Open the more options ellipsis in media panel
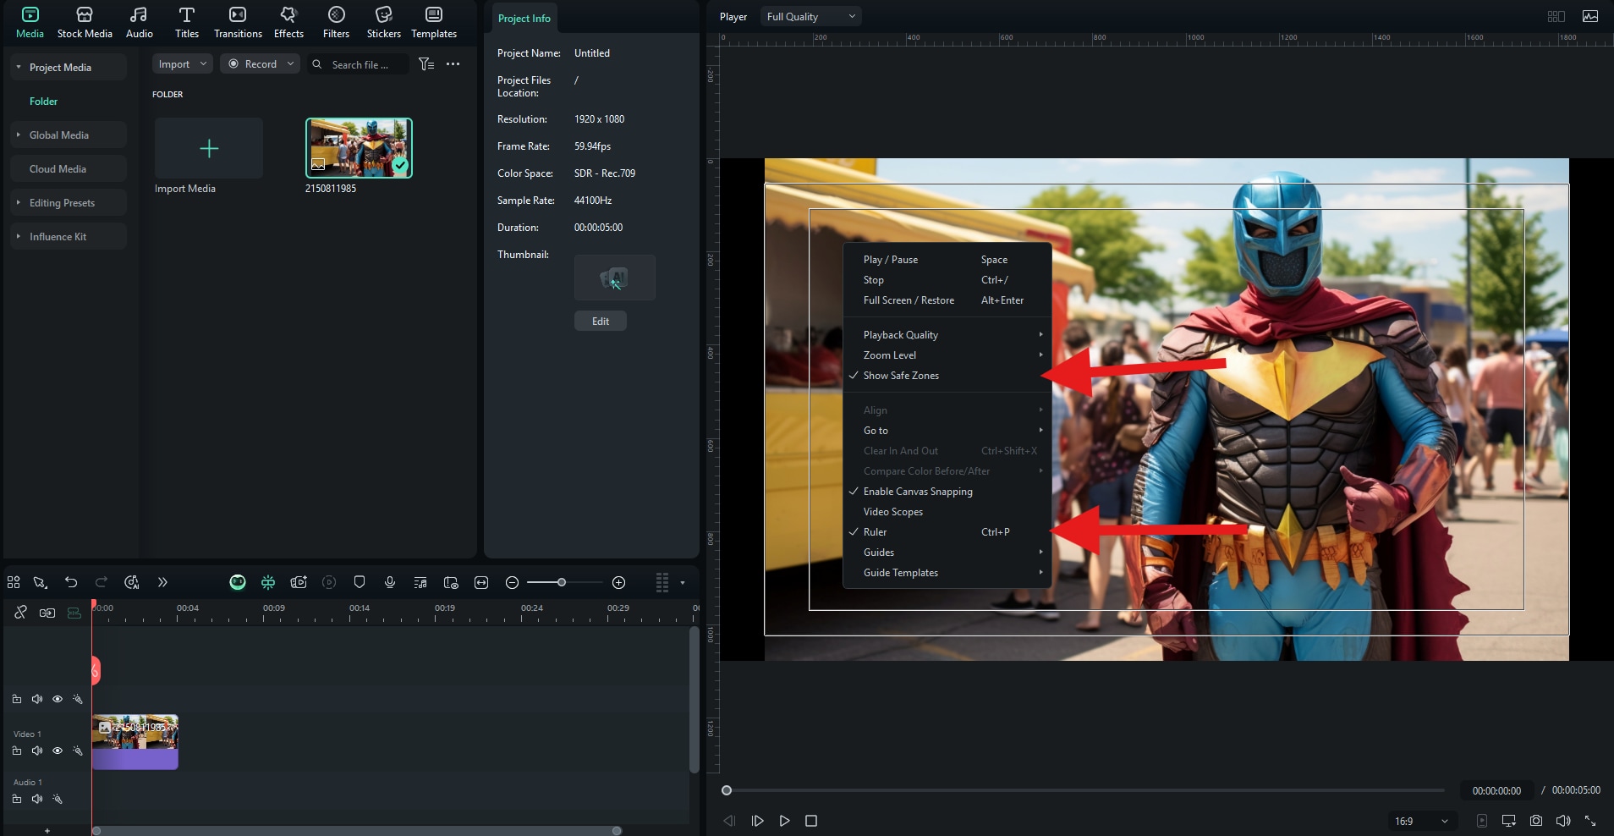Viewport: 1614px width, 836px height. pos(453,64)
